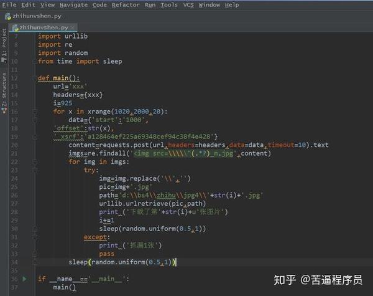The width and height of the screenshot is (373, 296).
Task: Click on 'import random' line
Action: [63, 53]
